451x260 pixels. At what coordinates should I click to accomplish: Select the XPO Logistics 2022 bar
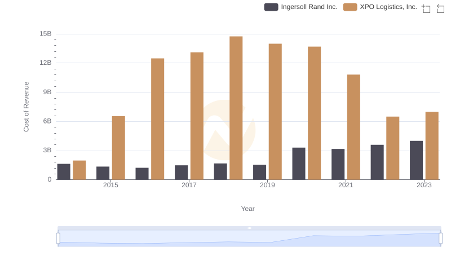[392, 148]
